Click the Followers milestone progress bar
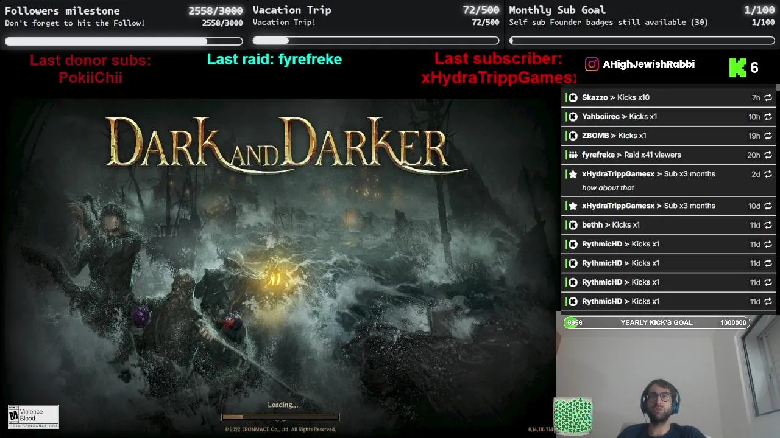 124,41
